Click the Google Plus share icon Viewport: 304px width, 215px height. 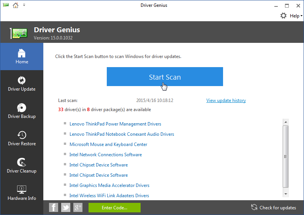[x=78, y=208]
